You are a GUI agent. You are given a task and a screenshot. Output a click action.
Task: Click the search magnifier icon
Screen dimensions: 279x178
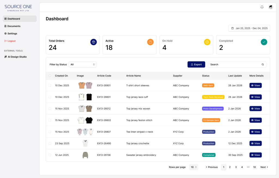coord(263,64)
